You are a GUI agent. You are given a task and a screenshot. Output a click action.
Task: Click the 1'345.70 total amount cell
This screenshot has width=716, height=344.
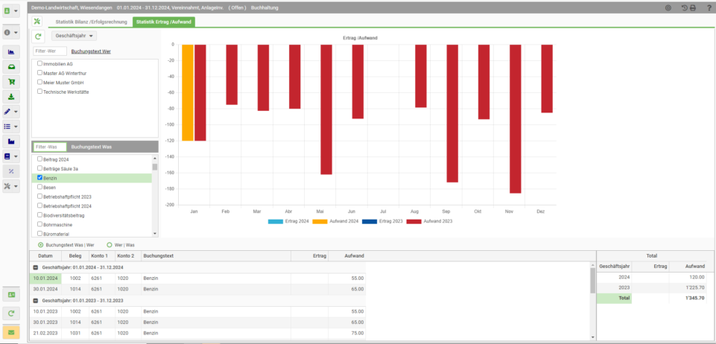pos(688,298)
